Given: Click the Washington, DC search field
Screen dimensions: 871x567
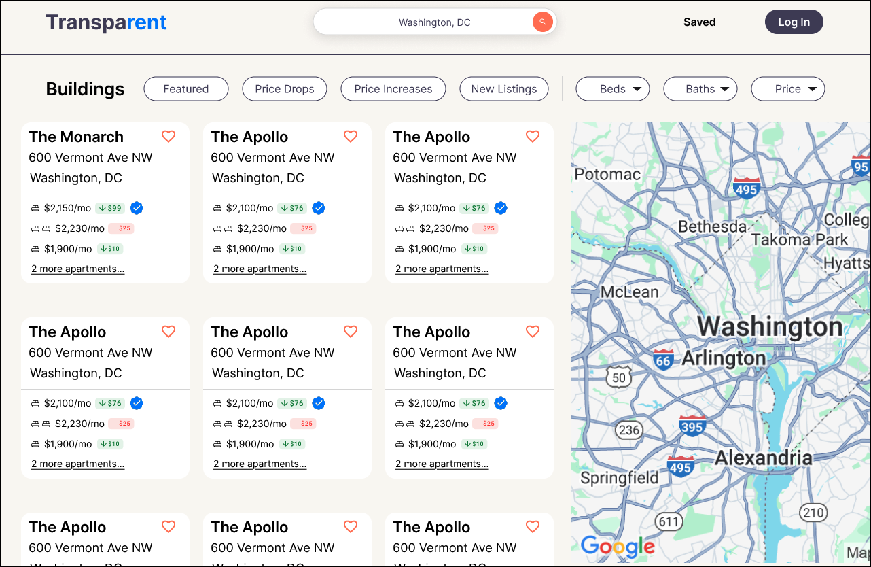Looking at the screenshot, I should tap(435, 22).
